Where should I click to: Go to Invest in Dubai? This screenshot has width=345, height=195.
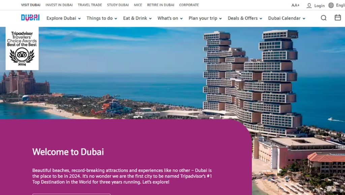click(59, 5)
